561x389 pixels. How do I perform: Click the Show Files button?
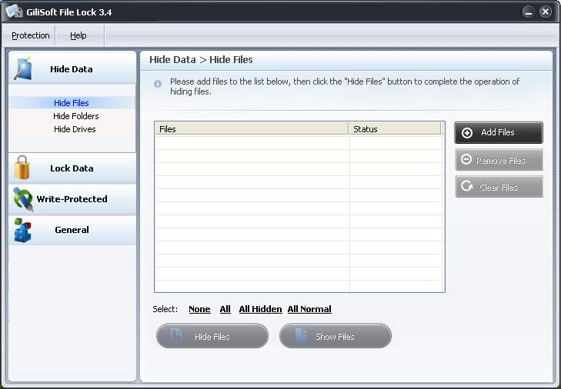pyautogui.click(x=336, y=336)
